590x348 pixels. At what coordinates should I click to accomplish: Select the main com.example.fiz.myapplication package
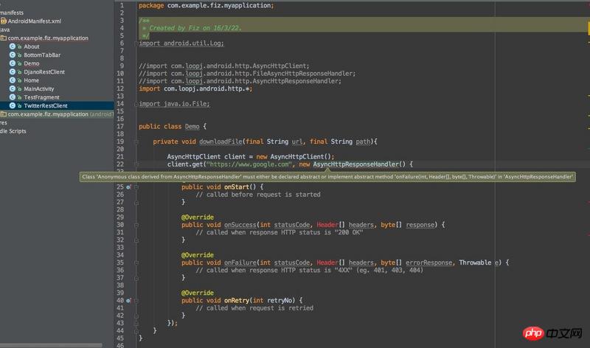click(48, 38)
